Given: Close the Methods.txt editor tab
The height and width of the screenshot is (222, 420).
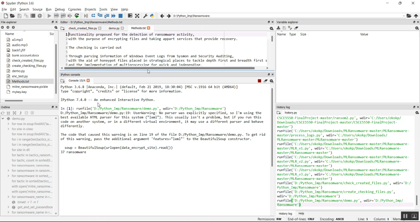Looking at the screenshot, I should pyautogui.click(x=149, y=28).
